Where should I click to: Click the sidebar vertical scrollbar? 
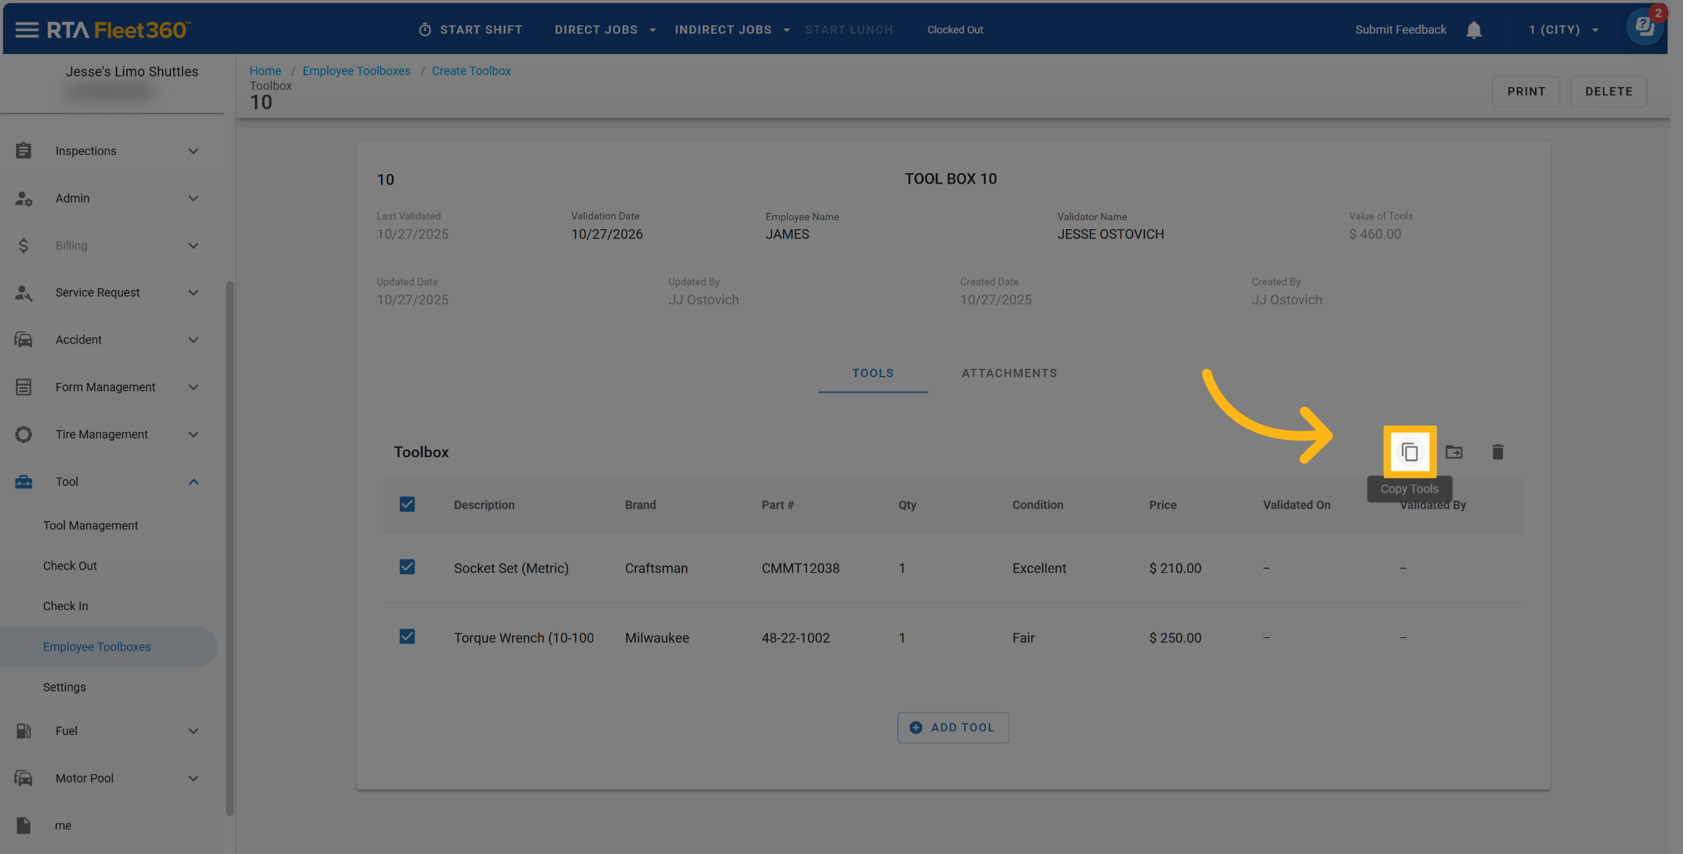229,547
